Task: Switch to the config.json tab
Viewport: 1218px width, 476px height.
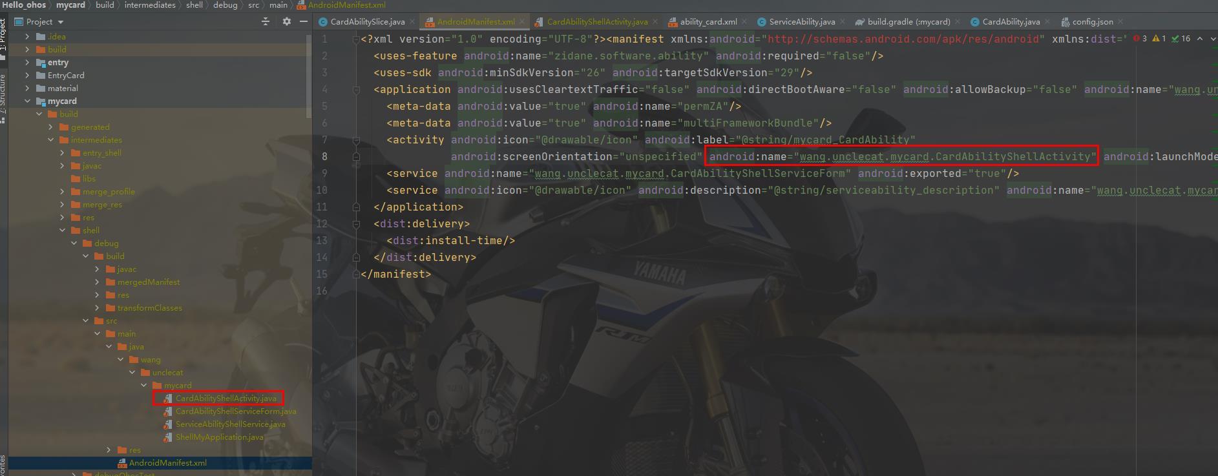Action: [x=1092, y=21]
